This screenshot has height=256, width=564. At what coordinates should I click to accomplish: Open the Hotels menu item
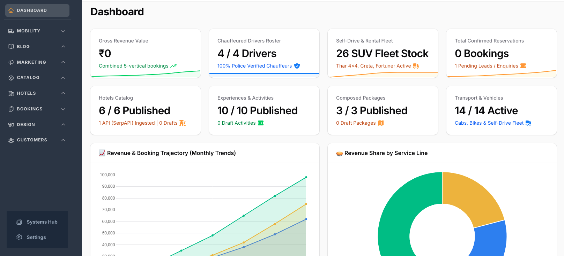point(37,93)
